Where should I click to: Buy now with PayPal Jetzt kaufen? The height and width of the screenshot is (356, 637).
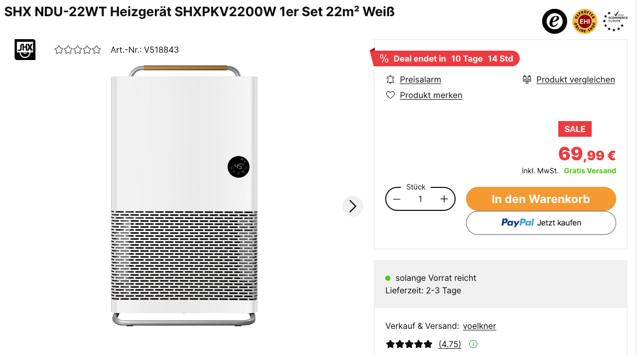tap(541, 223)
